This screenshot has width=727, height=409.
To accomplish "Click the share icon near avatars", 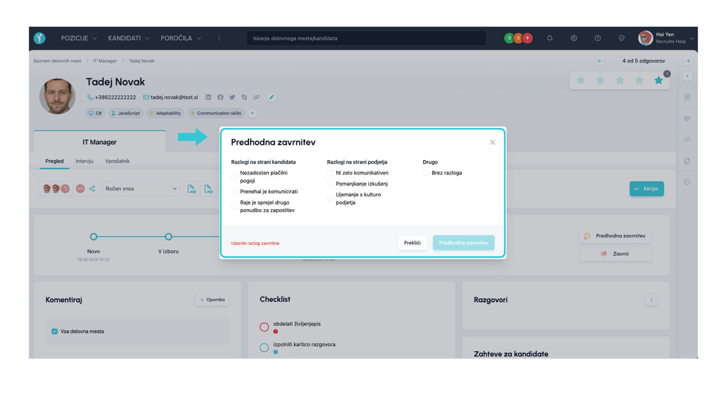I will (92, 188).
